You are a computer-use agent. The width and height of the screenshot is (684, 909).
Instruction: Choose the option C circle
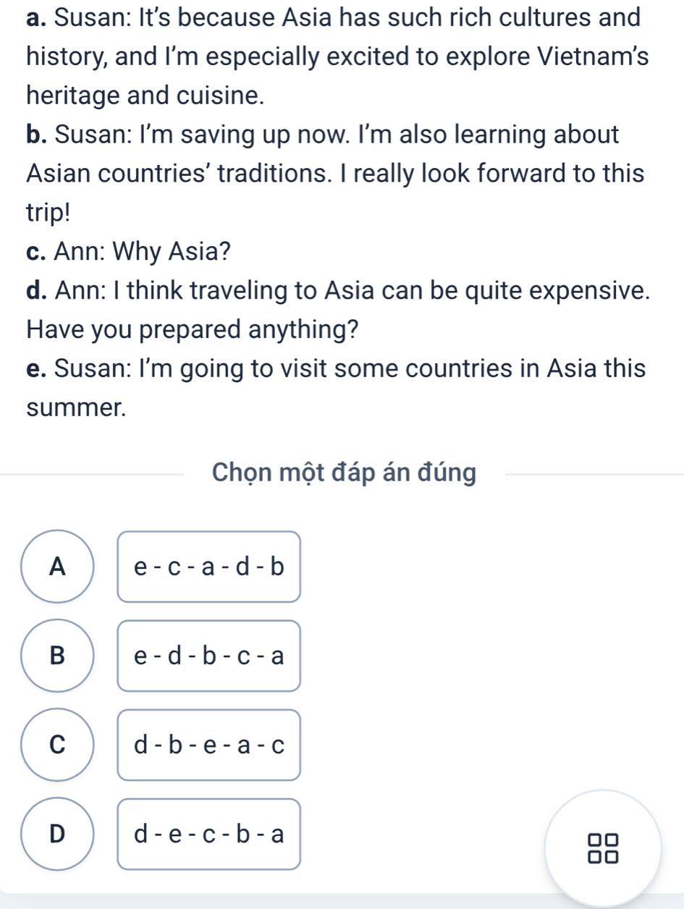(x=57, y=745)
